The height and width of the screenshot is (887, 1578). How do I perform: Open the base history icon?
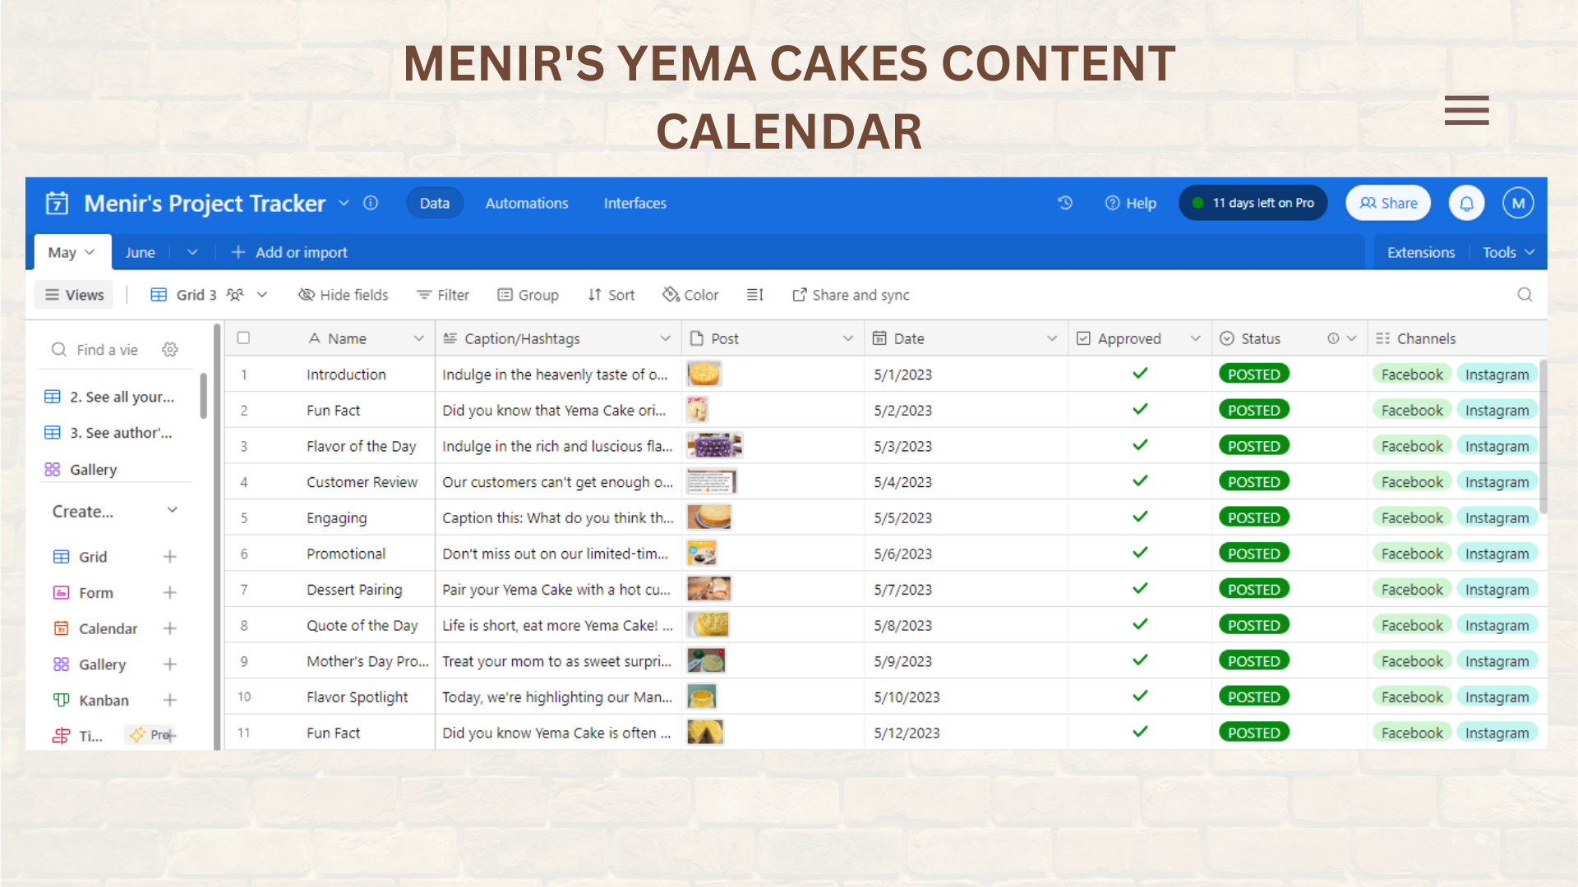(1065, 203)
